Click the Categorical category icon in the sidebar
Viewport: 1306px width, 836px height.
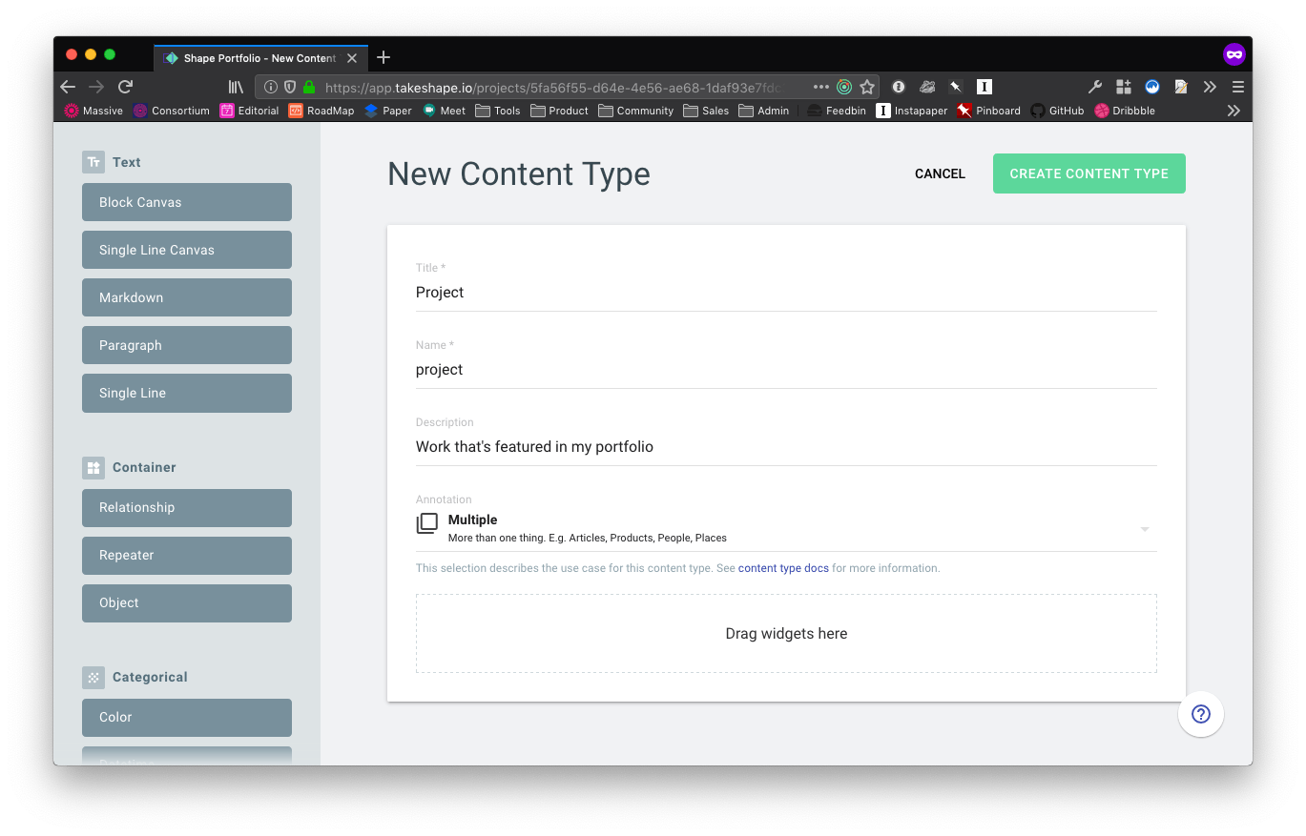point(93,677)
